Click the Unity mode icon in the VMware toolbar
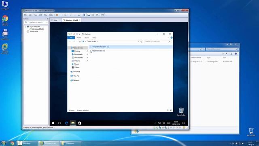 [97, 15]
